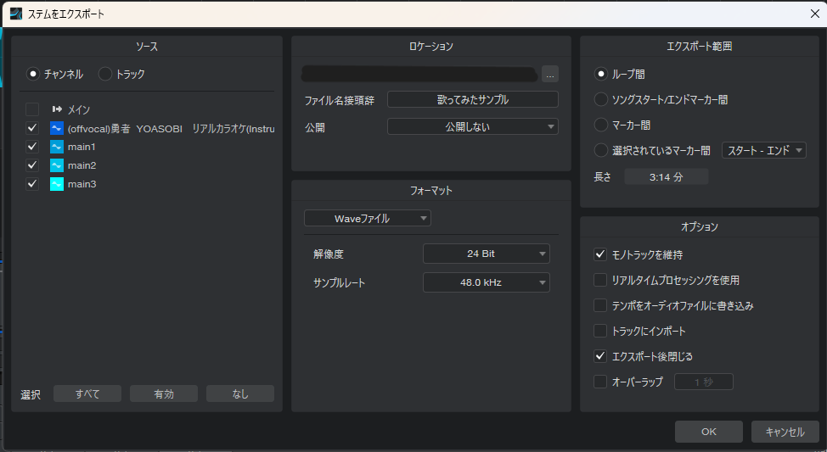Open the Waveファイル format dropdown
827x452 pixels.
pyautogui.click(x=368, y=218)
